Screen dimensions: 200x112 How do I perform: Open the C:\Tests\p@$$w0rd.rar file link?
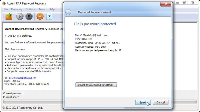22,78
